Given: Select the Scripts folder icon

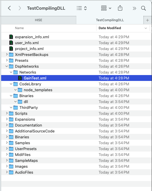Looking at the screenshot, I should tap(11, 113).
